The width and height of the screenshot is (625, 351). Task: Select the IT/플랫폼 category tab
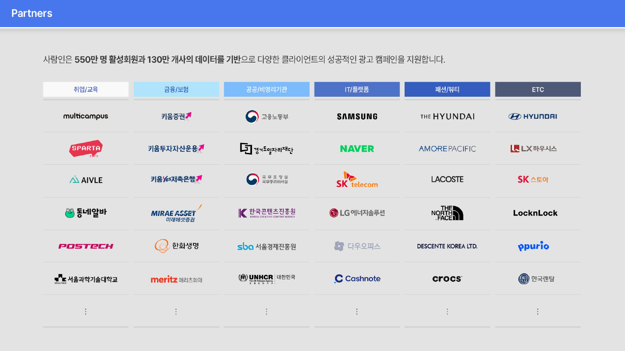click(357, 89)
